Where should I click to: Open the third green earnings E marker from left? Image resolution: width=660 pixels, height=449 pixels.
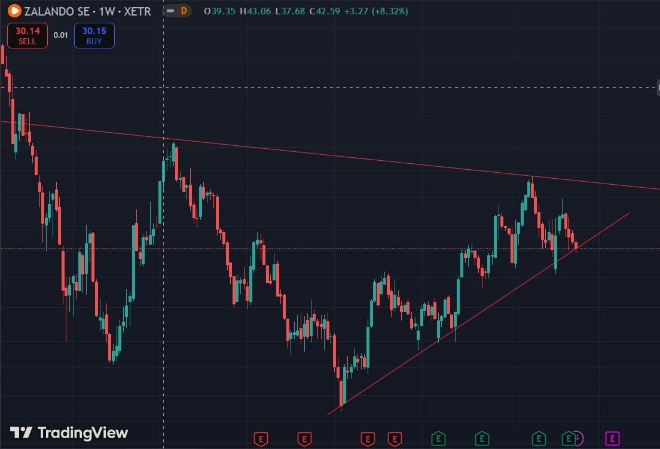[539, 438]
